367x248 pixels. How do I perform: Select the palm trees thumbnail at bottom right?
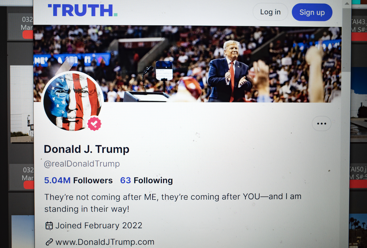coord(358,230)
